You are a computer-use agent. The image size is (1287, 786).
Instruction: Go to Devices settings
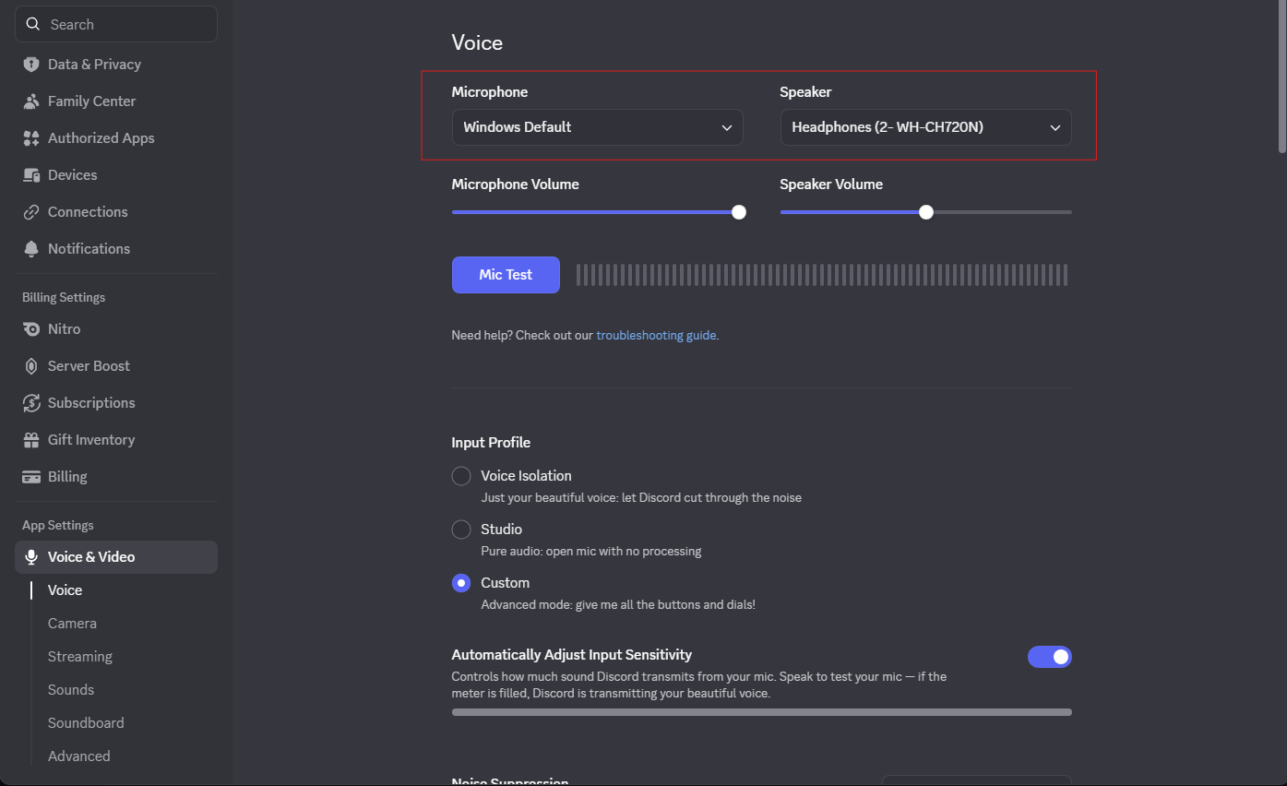116,175
